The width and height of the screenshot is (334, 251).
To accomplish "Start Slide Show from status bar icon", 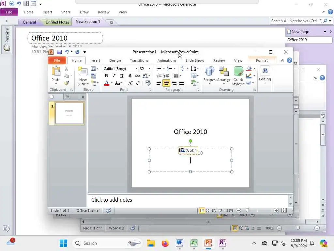I will (220, 211).
